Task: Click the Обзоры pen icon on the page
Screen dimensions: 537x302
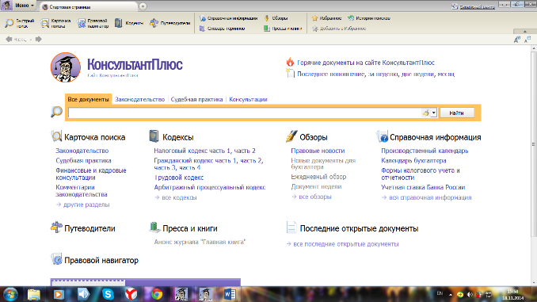Action: (x=291, y=136)
